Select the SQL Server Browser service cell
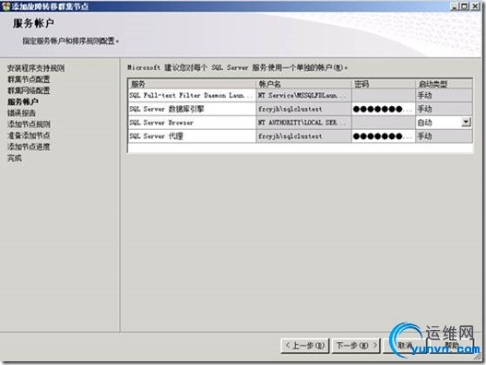This screenshot has width=486, height=365. pyautogui.click(x=192, y=123)
